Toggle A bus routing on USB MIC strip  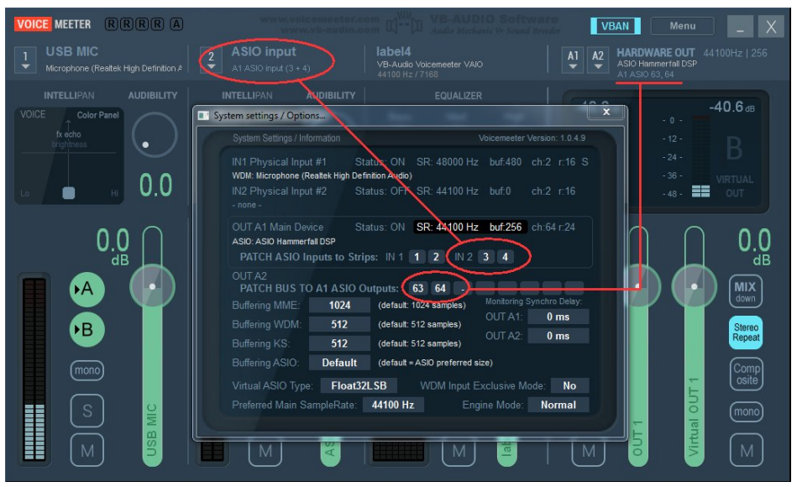(x=87, y=289)
